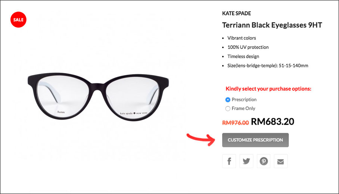
Task: Email this product via envelope icon
Action: pos(281,161)
